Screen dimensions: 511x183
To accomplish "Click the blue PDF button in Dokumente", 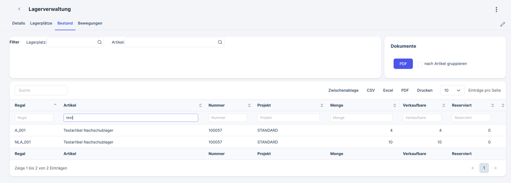I will pyautogui.click(x=403, y=64).
